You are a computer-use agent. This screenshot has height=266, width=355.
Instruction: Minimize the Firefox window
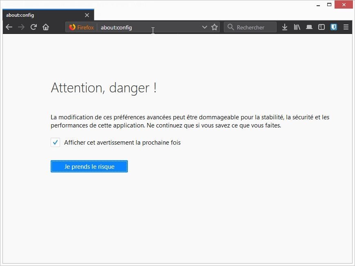[318, 5]
